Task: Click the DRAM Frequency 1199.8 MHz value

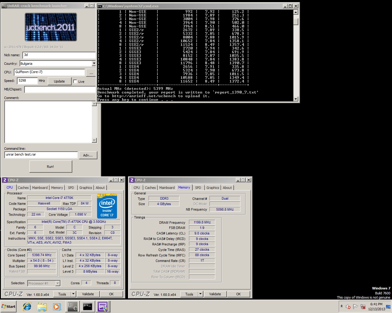Action: [202, 222]
